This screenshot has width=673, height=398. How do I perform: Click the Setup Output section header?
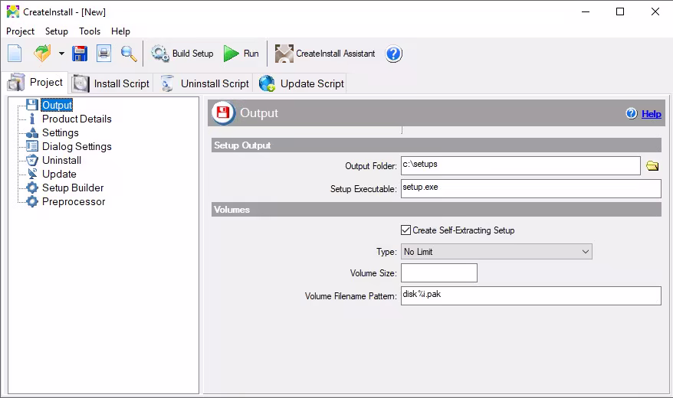tap(436, 145)
